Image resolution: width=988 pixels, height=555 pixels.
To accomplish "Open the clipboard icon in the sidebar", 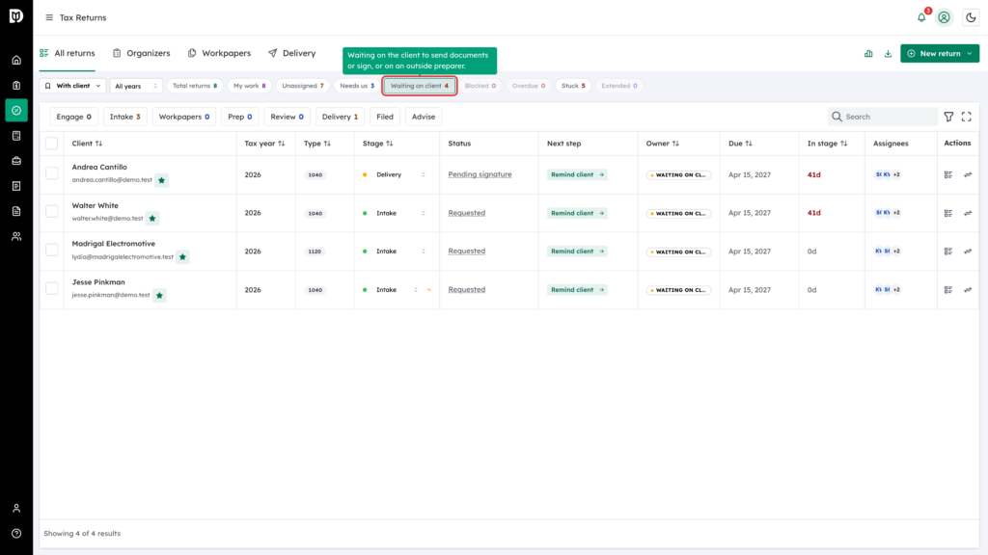I will [16, 86].
